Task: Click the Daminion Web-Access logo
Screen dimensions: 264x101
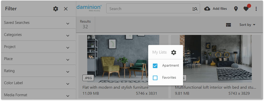Action: (89, 8)
